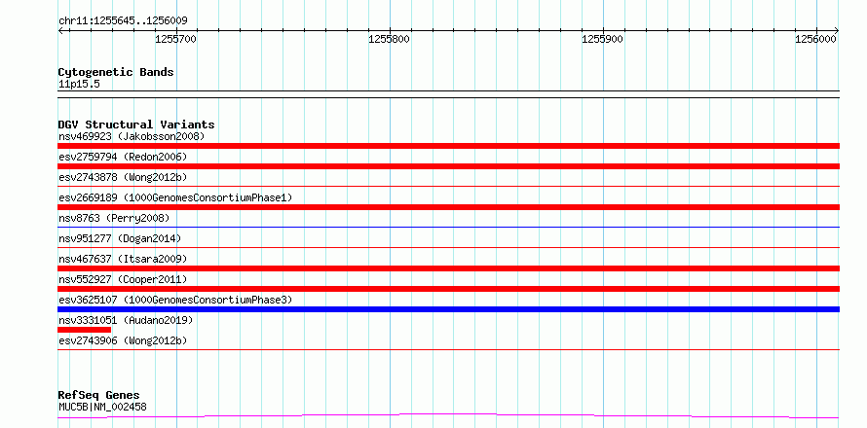Click the red bar under nsv469923

448,146
